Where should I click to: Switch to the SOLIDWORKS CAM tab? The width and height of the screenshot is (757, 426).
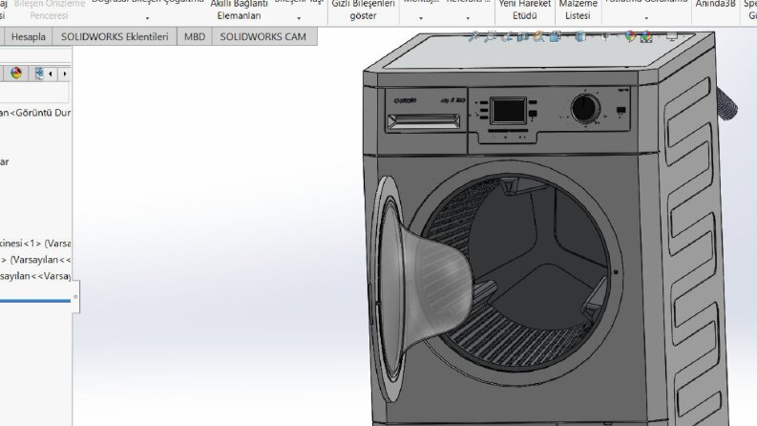263,36
